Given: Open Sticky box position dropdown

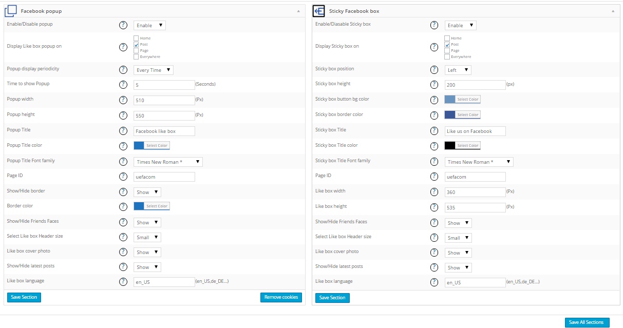Looking at the screenshot, I should pos(458,70).
